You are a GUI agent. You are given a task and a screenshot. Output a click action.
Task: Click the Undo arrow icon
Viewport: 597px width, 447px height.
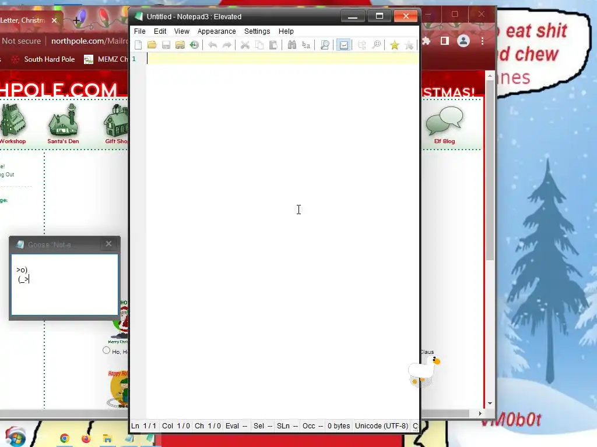tap(212, 45)
